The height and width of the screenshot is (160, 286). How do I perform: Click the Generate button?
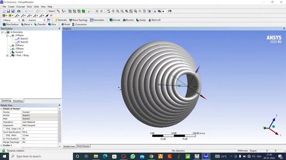pos(61,20)
